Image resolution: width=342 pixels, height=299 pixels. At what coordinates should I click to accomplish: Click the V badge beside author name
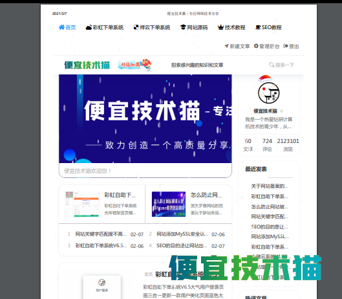(282, 111)
